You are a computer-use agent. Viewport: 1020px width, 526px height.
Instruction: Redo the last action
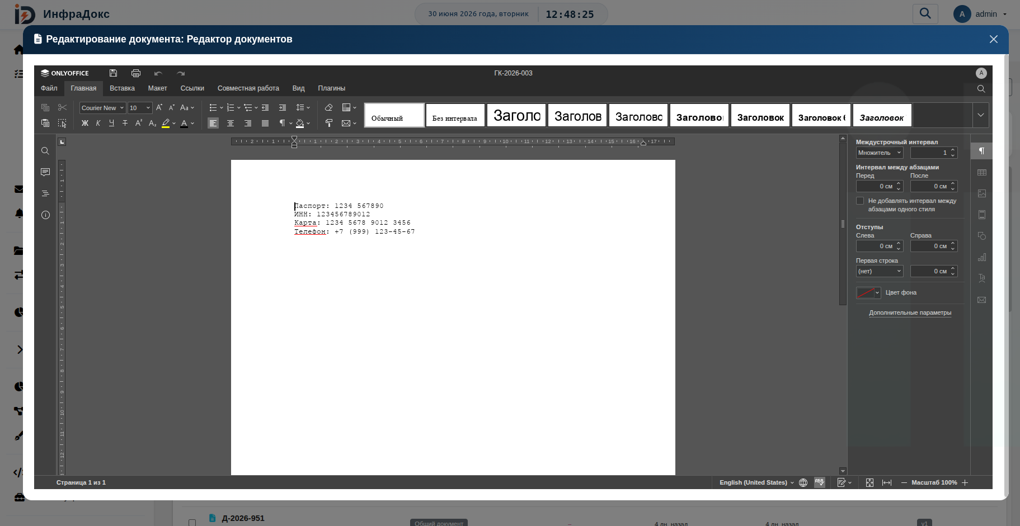[181, 73]
